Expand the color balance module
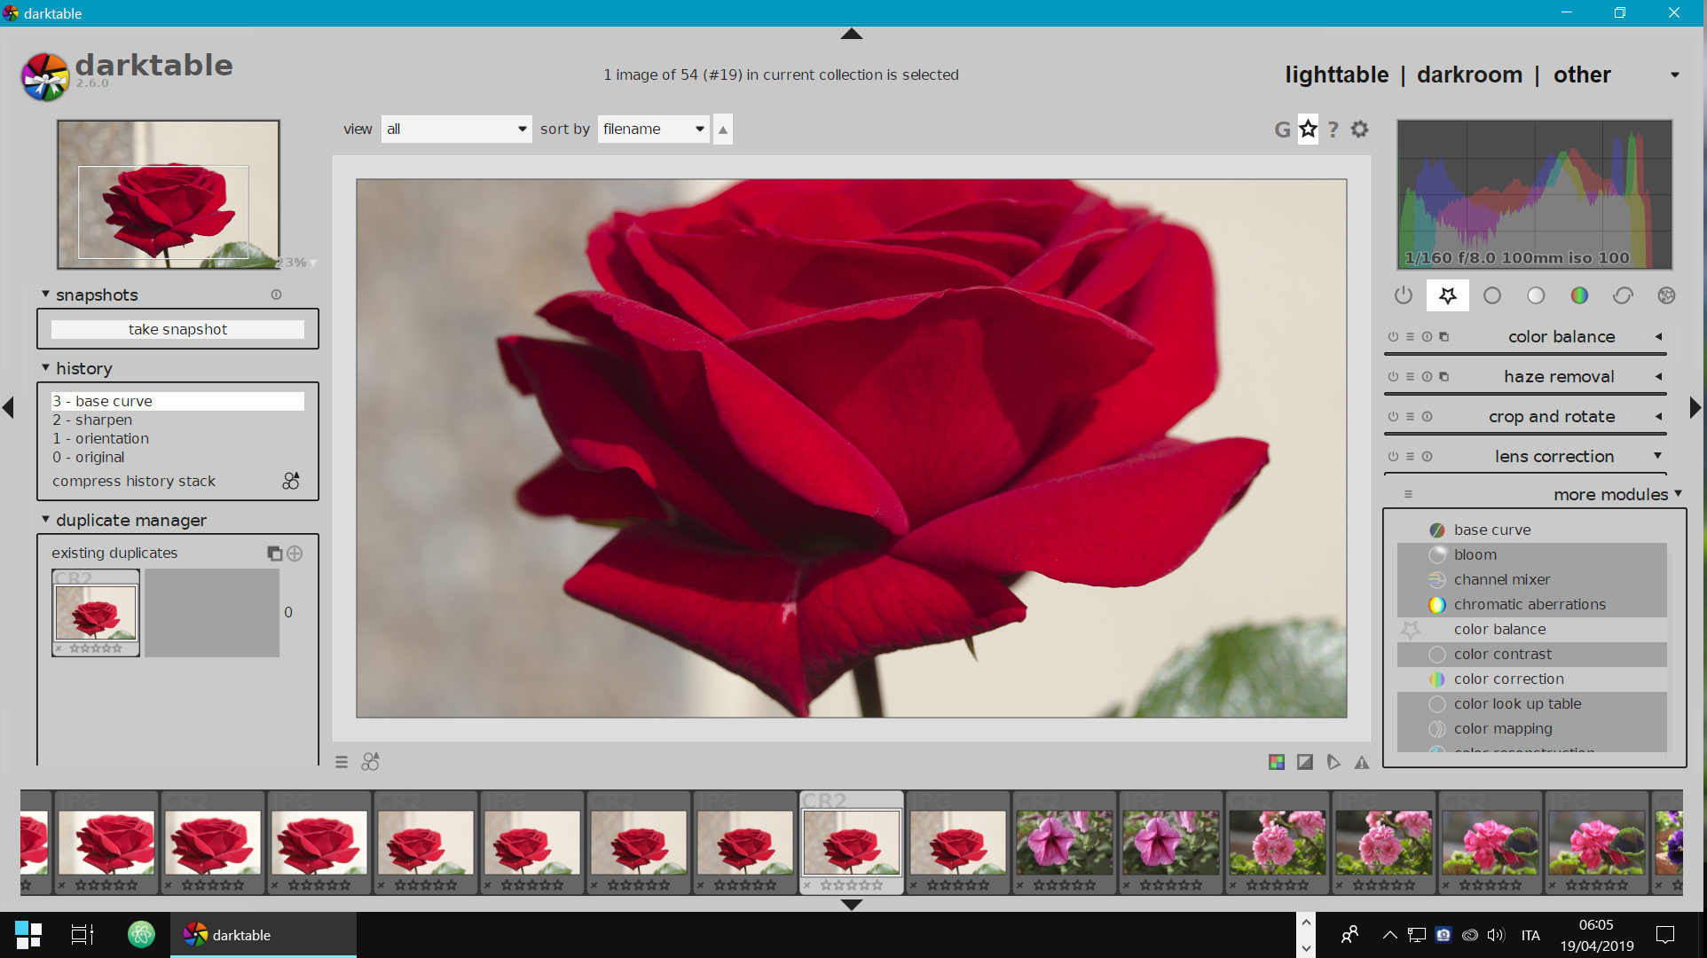Screen dimensions: 1707x958 point(1657,337)
